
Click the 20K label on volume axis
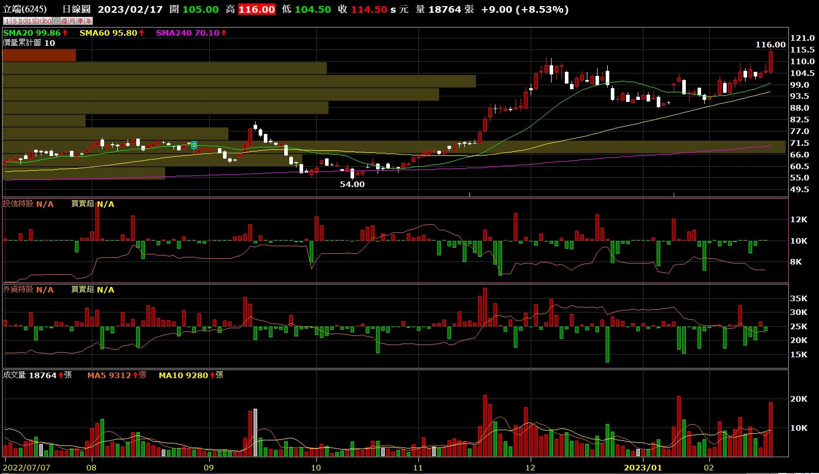point(799,399)
